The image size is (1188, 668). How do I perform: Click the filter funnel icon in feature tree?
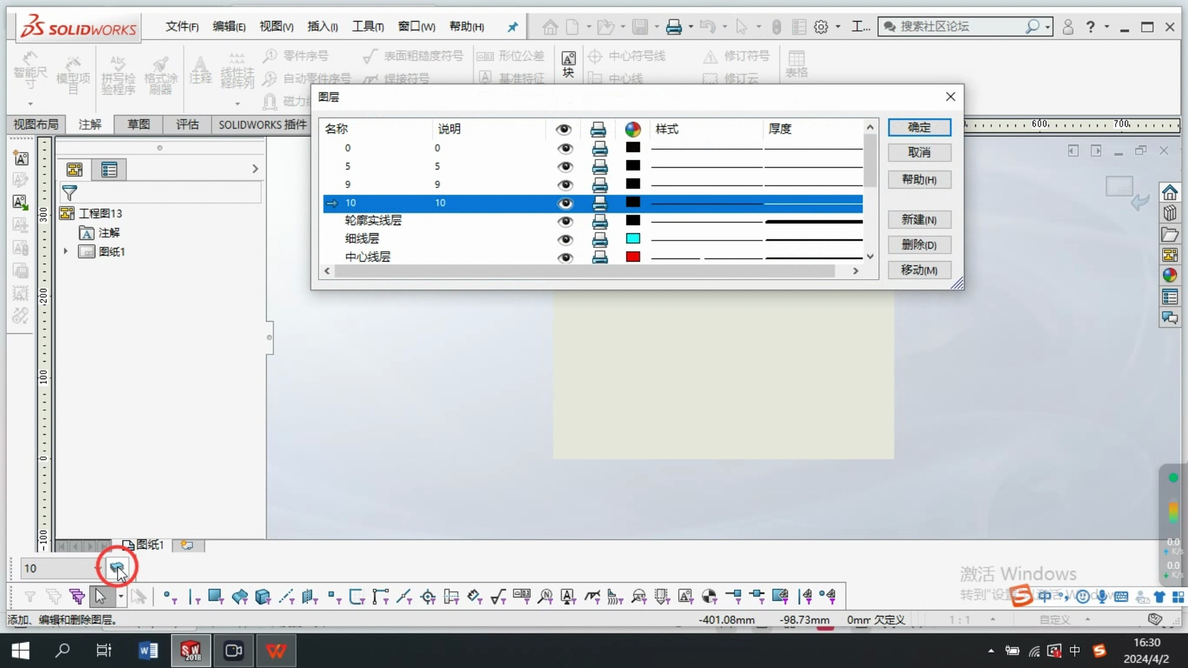click(70, 193)
